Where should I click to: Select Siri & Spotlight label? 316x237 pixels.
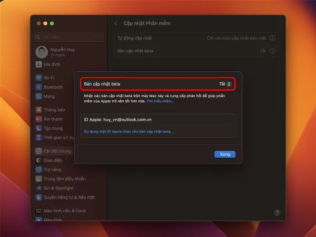[x=58, y=188]
